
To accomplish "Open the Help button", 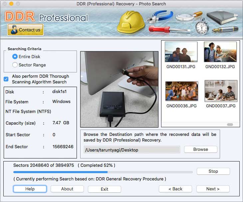I will 30,189.
